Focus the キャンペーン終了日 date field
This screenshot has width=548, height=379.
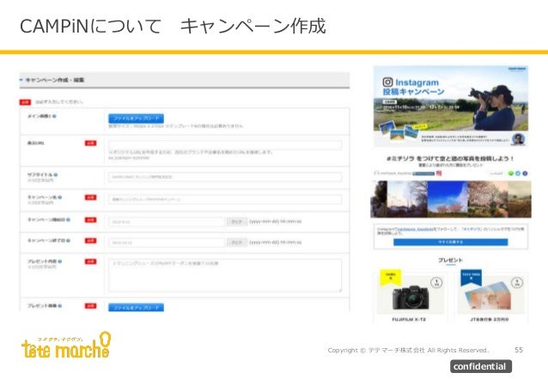click(x=167, y=243)
